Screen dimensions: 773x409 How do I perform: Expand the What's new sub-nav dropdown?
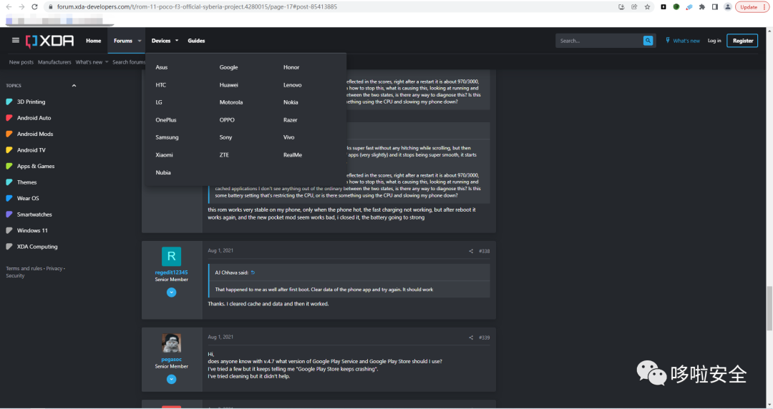(x=107, y=62)
